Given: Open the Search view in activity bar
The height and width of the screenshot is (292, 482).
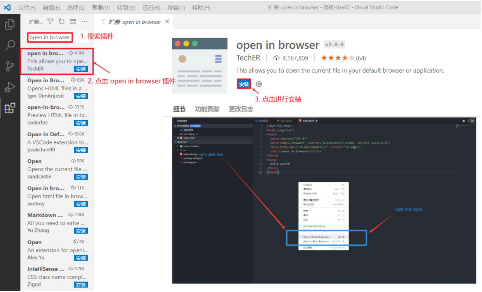Looking at the screenshot, I should [x=10, y=45].
